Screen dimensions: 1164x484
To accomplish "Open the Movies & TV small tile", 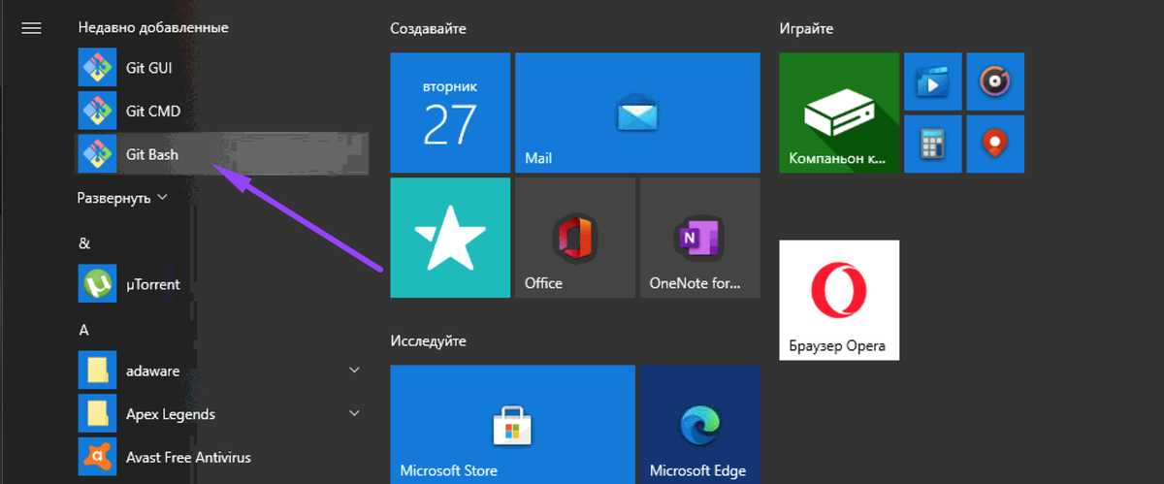I will 933,81.
